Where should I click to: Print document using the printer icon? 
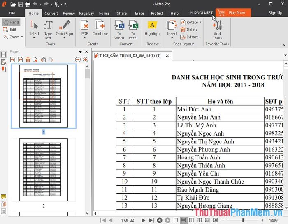click(x=28, y=4)
